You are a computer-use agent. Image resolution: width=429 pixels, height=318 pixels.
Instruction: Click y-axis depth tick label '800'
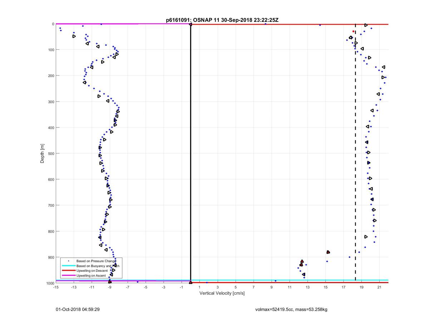point(50,231)
